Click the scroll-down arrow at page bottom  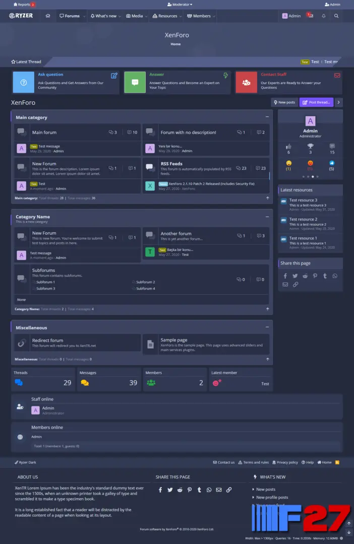(349, 532)
